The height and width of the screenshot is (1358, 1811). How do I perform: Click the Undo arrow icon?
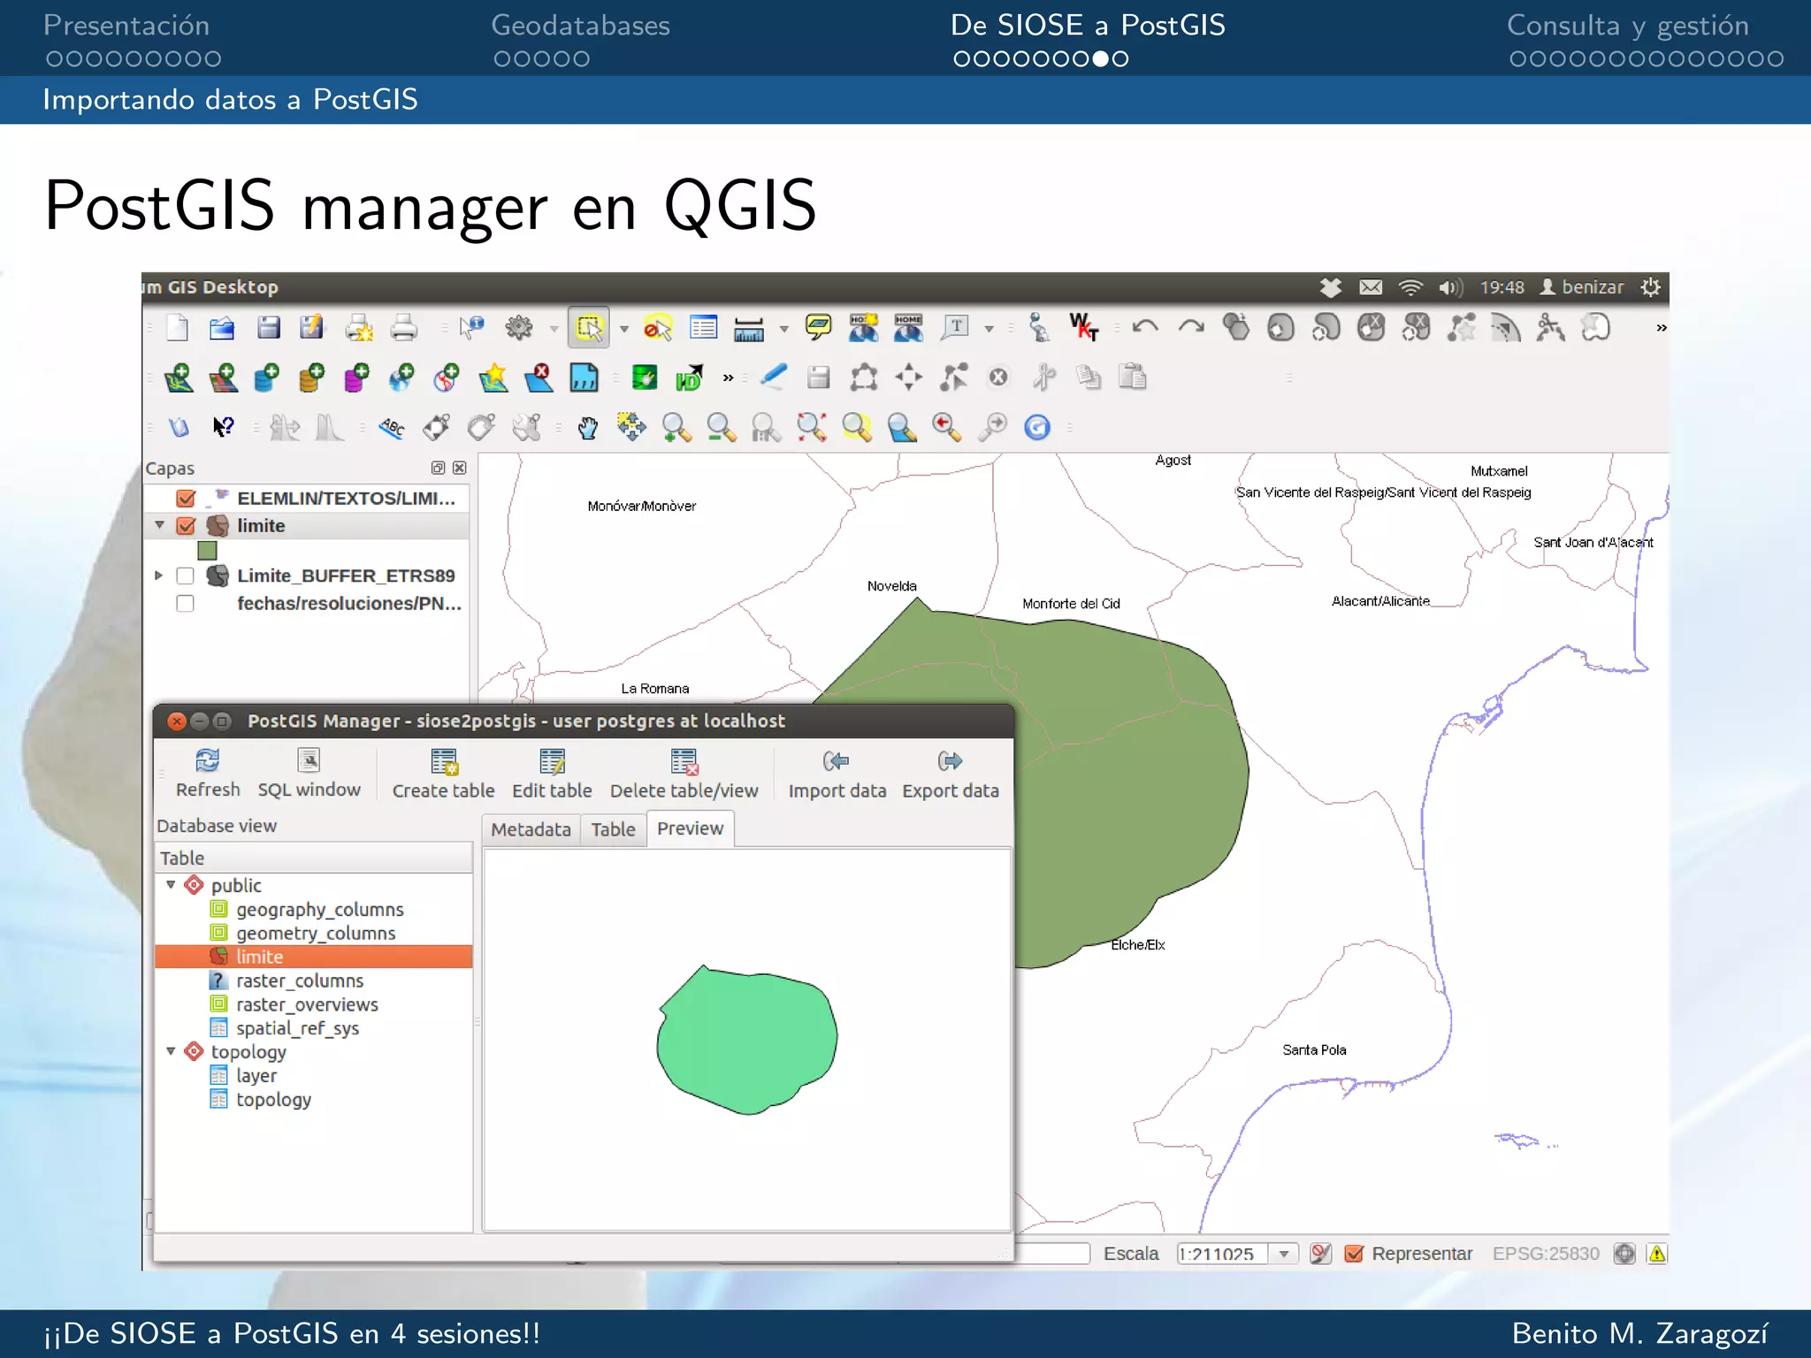pos(1145,328)
